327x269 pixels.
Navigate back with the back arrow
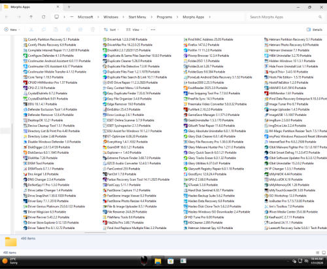coord(7,17)
